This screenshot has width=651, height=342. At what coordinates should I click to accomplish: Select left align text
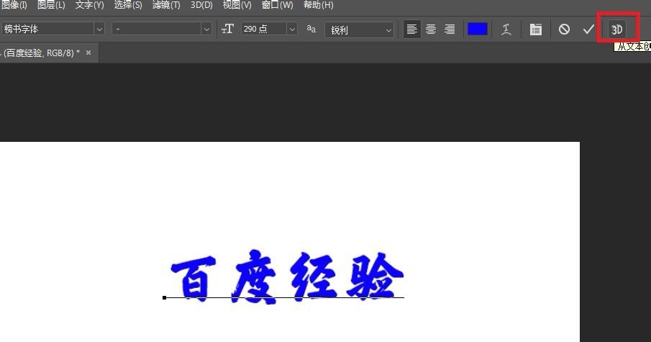412,29
